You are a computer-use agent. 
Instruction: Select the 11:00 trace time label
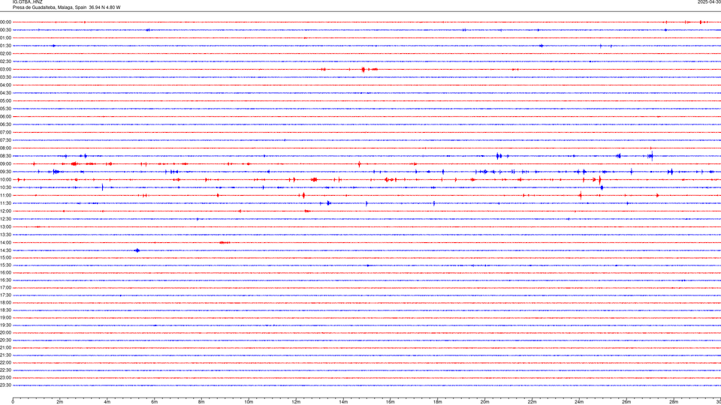(x=5, y=195)
